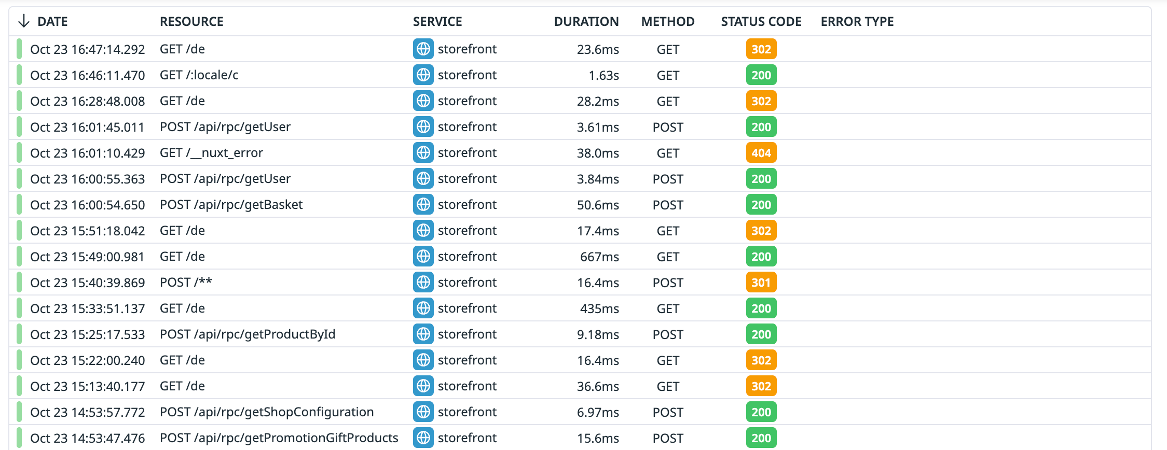Click globe icon in the POST /** row

coord(423,283)
